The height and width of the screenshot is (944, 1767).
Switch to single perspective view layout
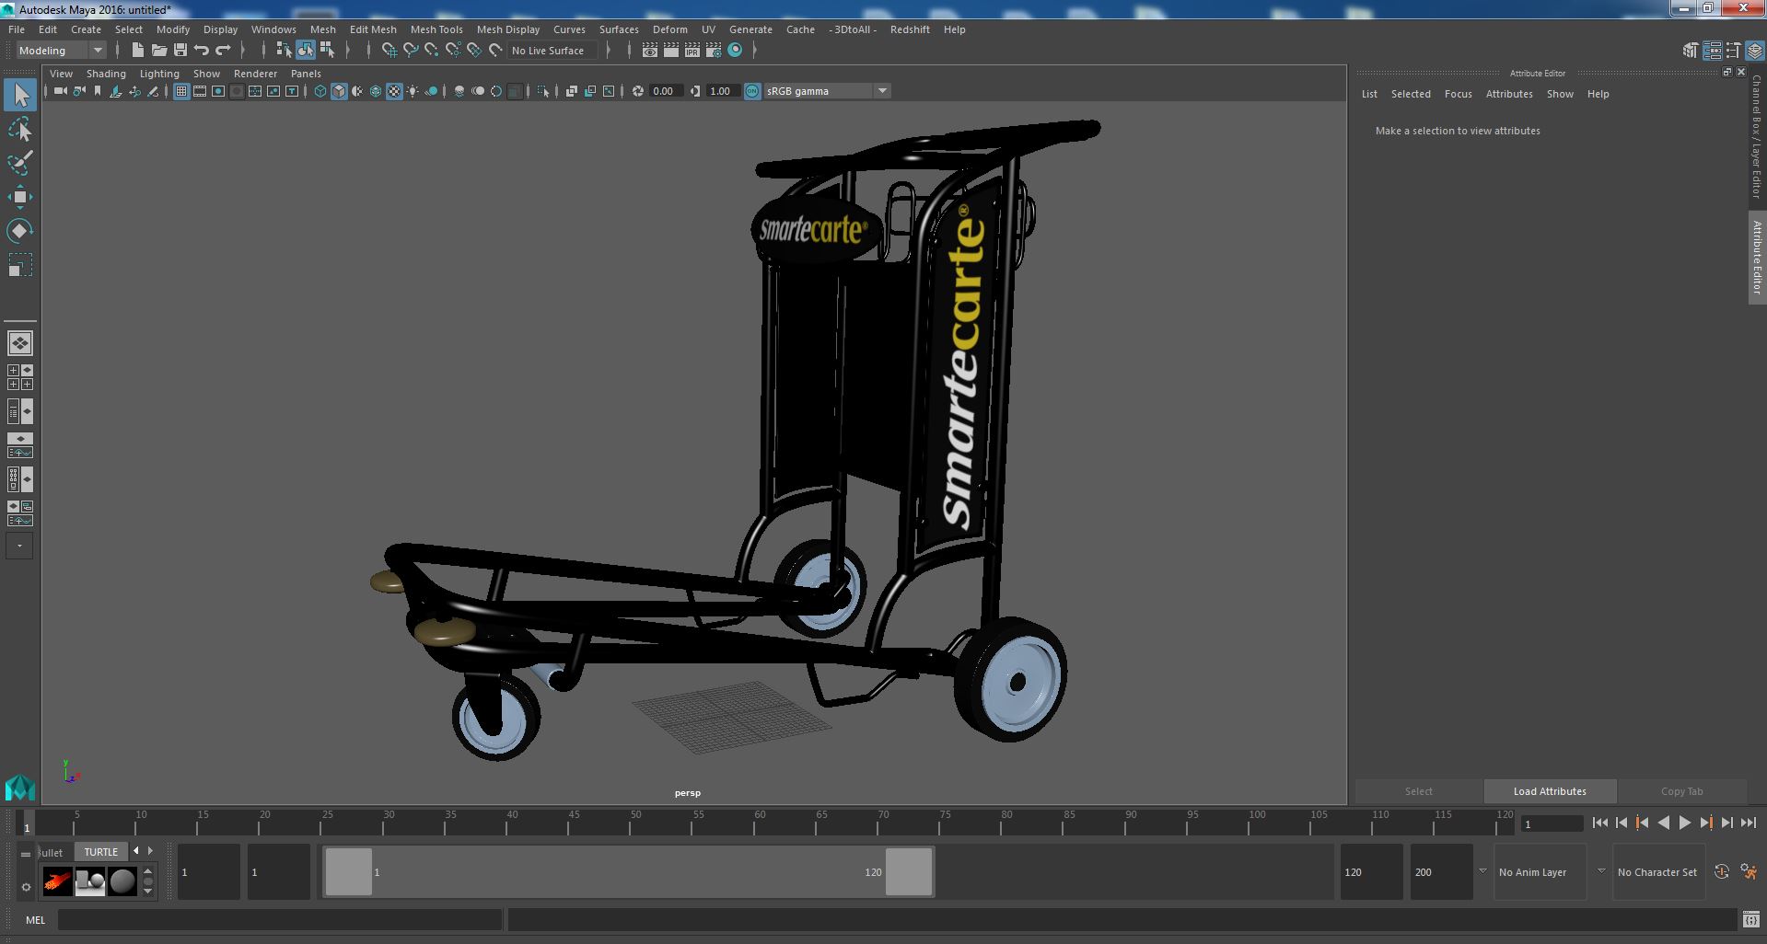point(20,343)
